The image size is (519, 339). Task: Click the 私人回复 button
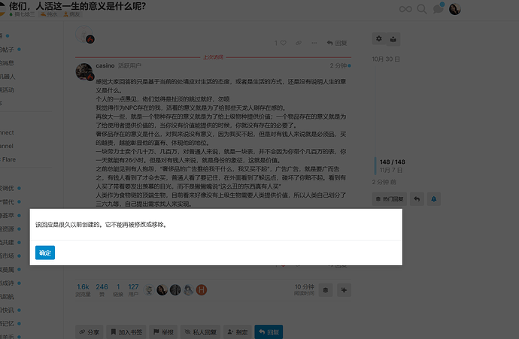(200, 332)
